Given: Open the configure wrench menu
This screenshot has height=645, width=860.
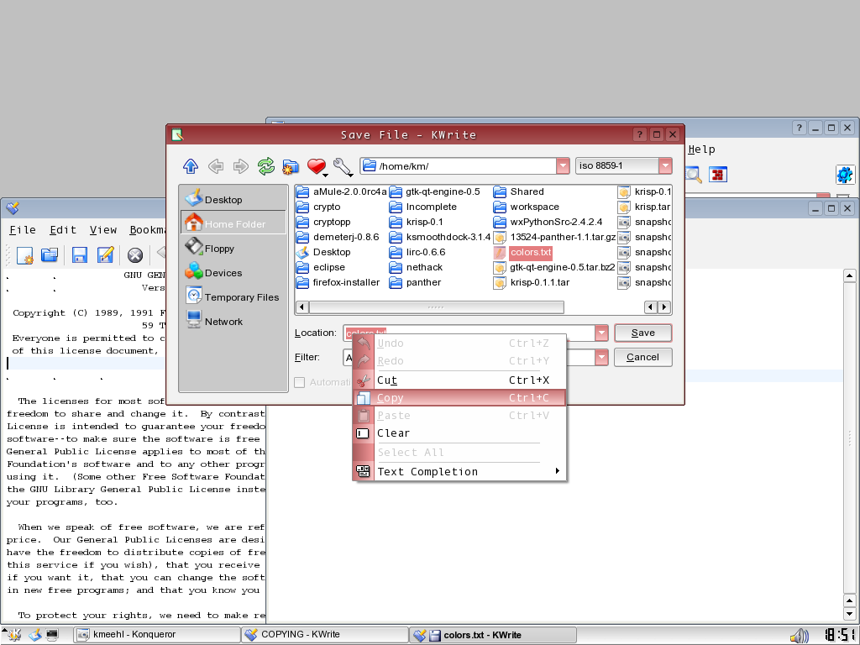Looking at the screenshot, I should point(343,167).
